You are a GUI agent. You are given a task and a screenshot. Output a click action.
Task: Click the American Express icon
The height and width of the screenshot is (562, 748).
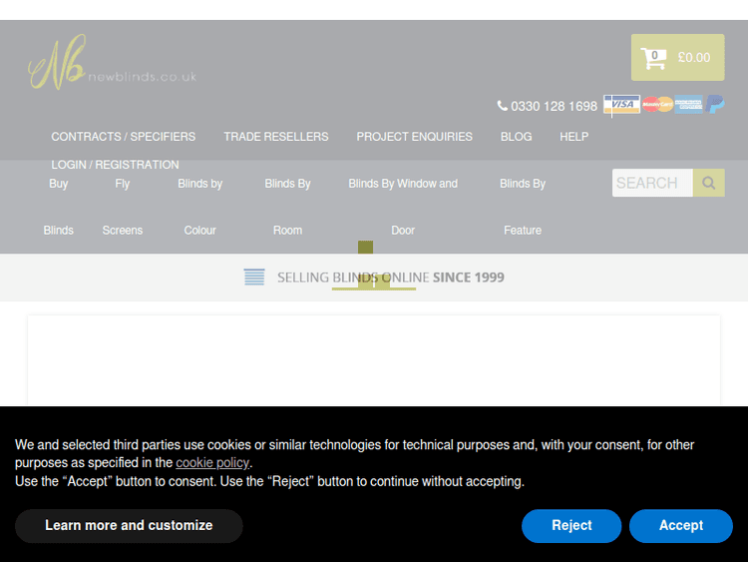(x=688, y=105)
